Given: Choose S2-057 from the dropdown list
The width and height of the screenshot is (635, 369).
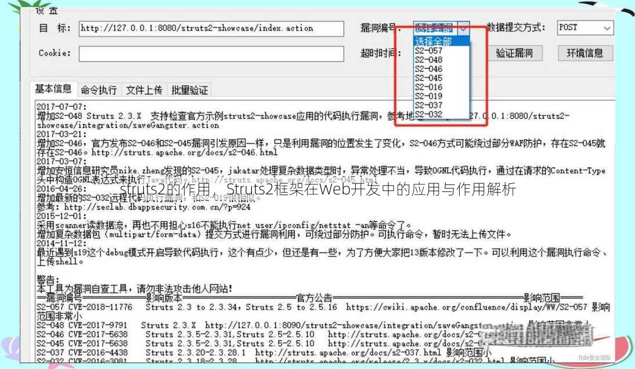Looking at the screenshot, I should (x=428, y=50).
